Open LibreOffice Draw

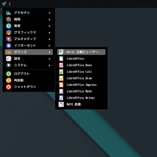[x=81, y=78]
